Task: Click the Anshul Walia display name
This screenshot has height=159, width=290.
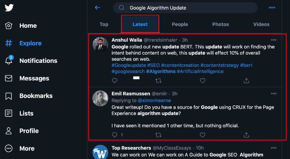Action: [x=127, y=40]
